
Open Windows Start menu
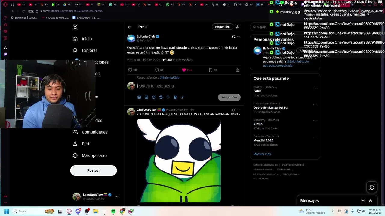pos(6,211)
